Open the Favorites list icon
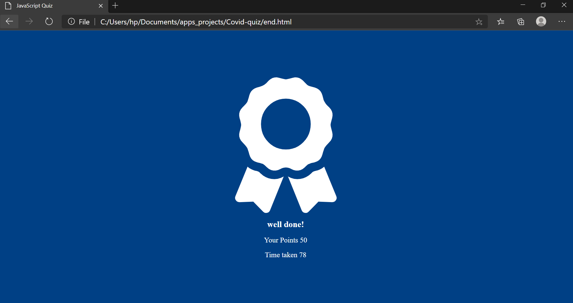Screen dimensions: 573x303 [501, 21]
